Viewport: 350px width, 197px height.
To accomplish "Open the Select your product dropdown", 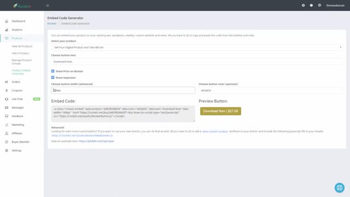I will click(197, 48).
